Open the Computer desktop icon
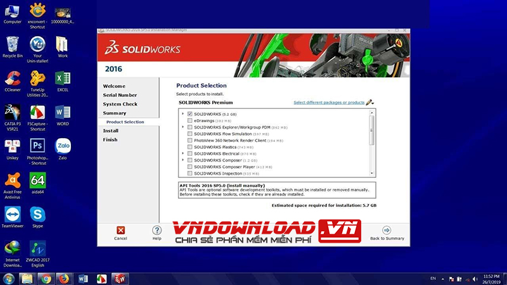 point(12,13)
